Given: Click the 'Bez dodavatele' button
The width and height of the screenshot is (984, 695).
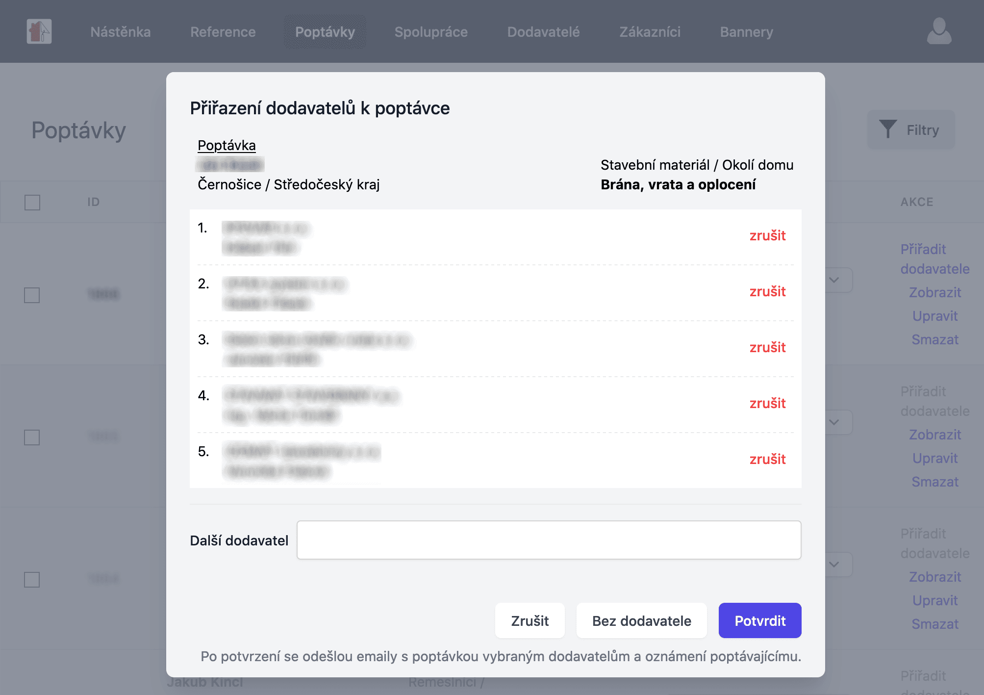Looking at the screenshot, I should coord(641,620).
